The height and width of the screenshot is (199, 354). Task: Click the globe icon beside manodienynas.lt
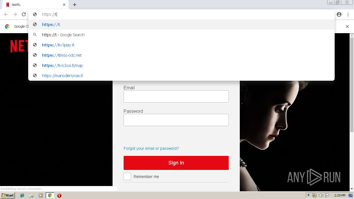coord(35,75)
